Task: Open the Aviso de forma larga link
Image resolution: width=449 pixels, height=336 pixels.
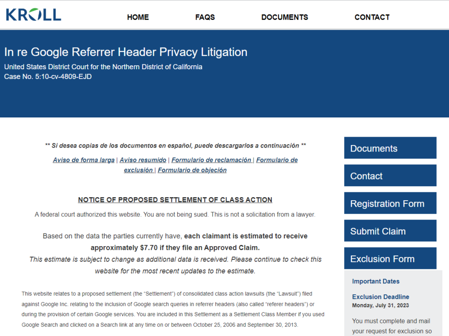Action: click(83, 160)
